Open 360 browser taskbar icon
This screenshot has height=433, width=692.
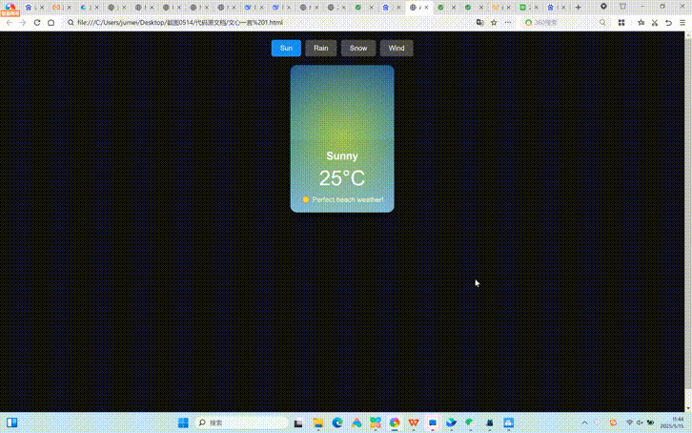(x=395, y=423)
